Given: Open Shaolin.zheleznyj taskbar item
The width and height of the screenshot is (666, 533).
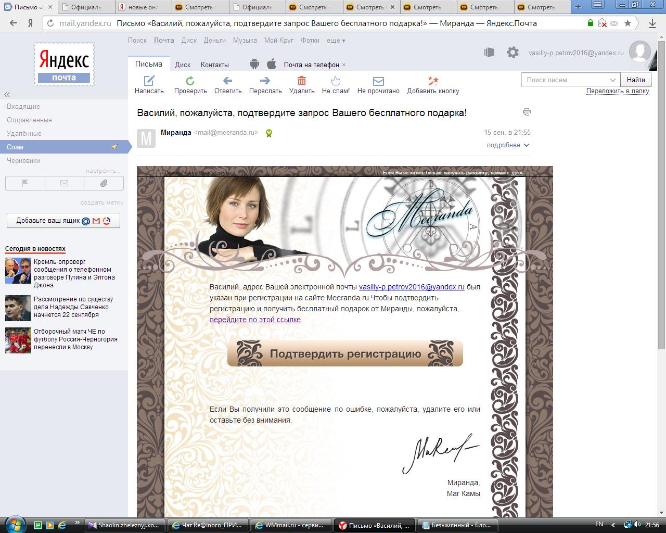Looking at the screenshot, I should pos(125,525).
